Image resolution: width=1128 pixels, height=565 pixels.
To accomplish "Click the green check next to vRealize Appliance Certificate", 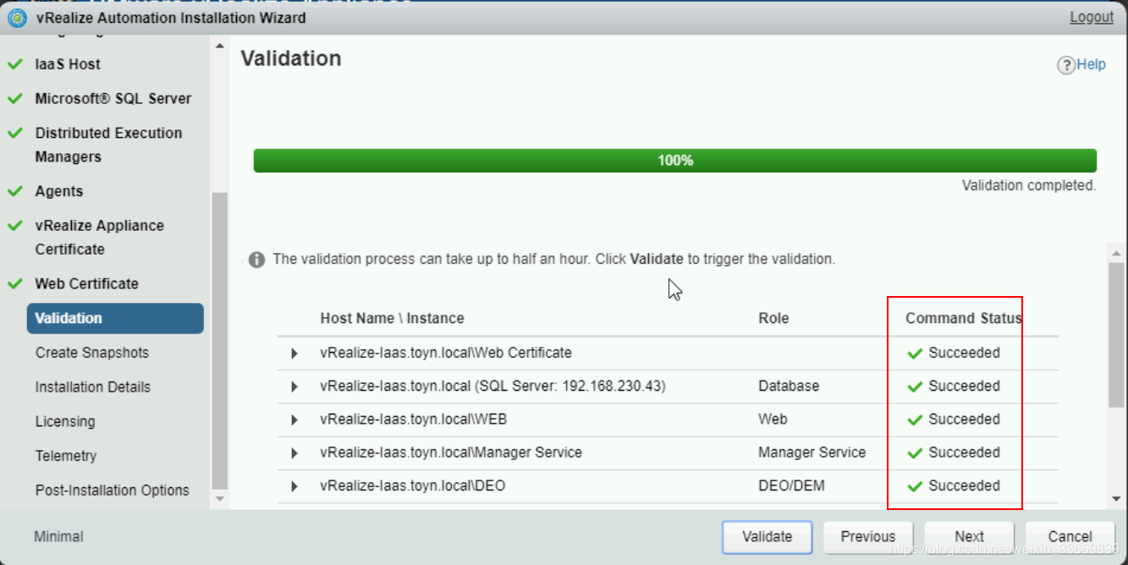I will (15, 227).
